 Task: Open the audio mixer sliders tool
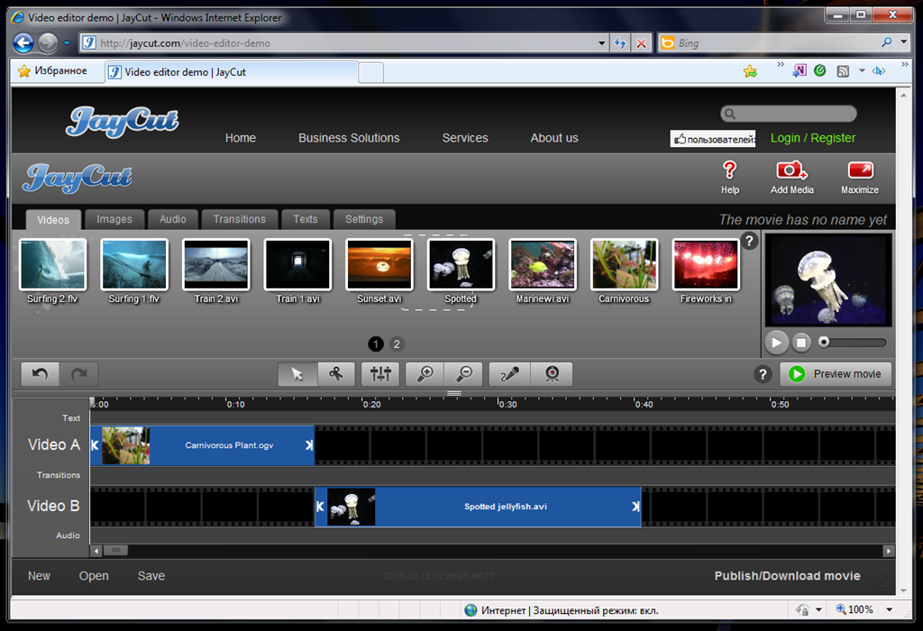click(x=380, y=374)
